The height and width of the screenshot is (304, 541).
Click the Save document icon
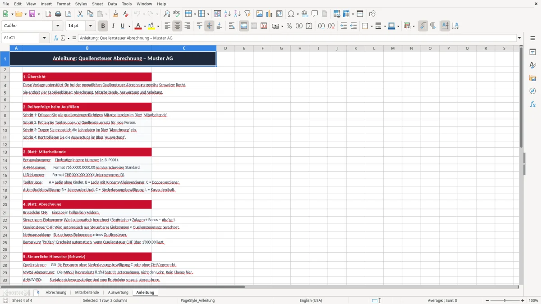pos(32,14)
